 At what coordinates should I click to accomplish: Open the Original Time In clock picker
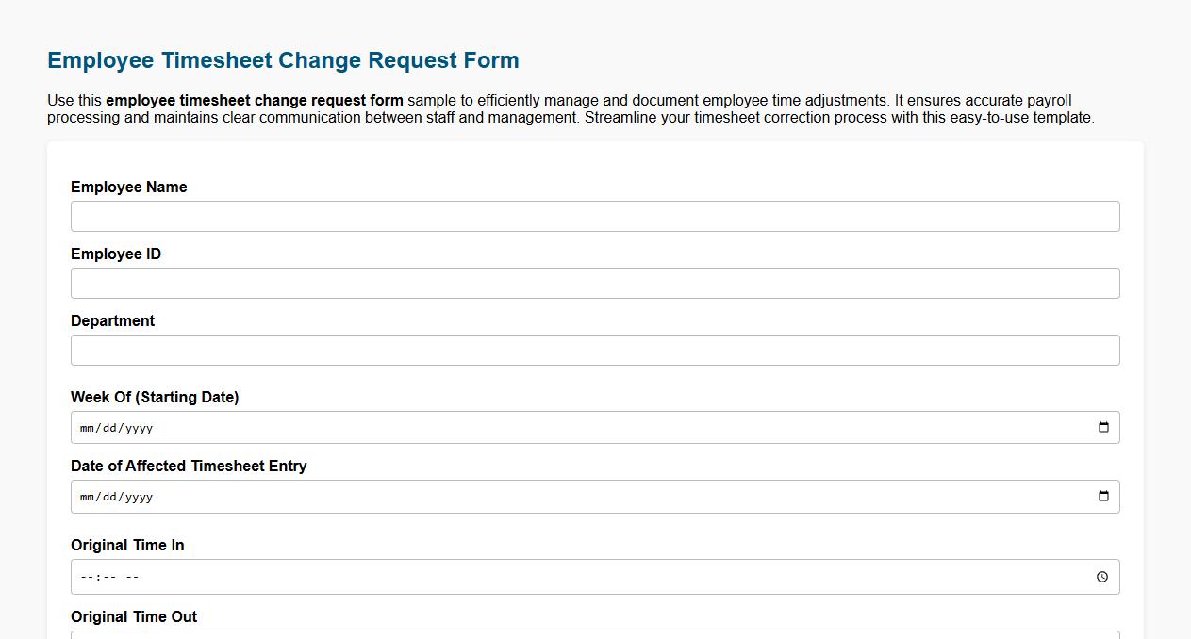[1101, 577]
